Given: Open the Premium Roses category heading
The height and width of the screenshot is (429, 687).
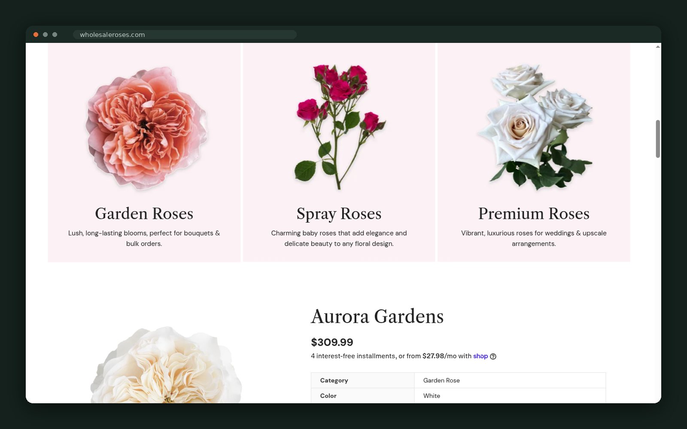Looking at the screenshot, I should [x=534, y=214].
